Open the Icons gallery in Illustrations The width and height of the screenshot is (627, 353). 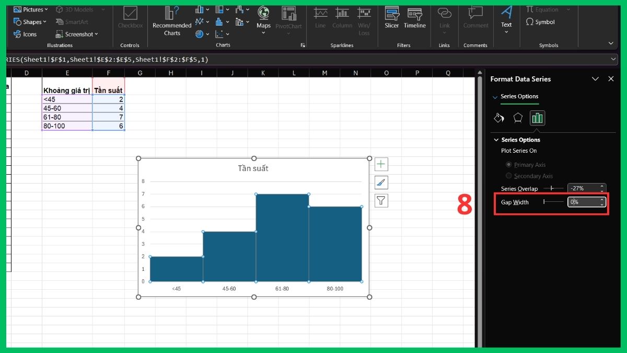26,34
